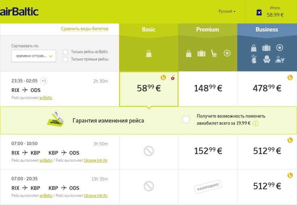Select the Business fare column header
Screen dimensions: 297x205
point(267,30)
